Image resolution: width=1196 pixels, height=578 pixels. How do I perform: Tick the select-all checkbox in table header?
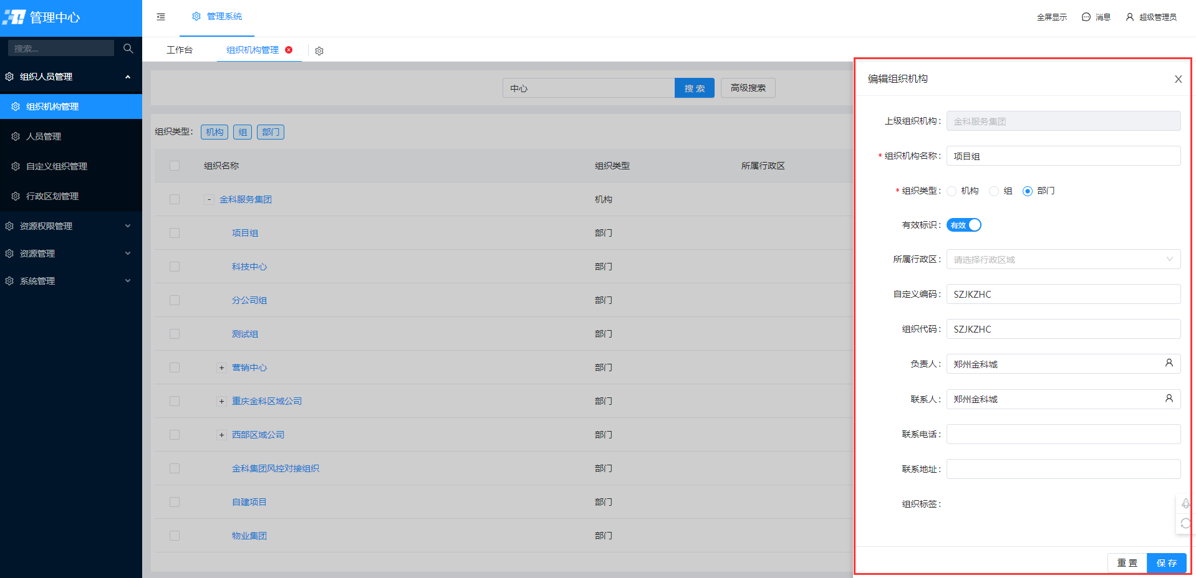pos(175,166)
